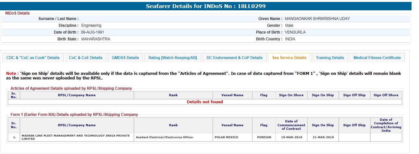Screen dimensions: 419x154
Task: Click the 21-MAR-2019 Sign On Ship date
Action: (322, 137)
